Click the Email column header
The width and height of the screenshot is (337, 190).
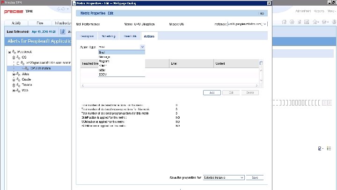point(191,63)
